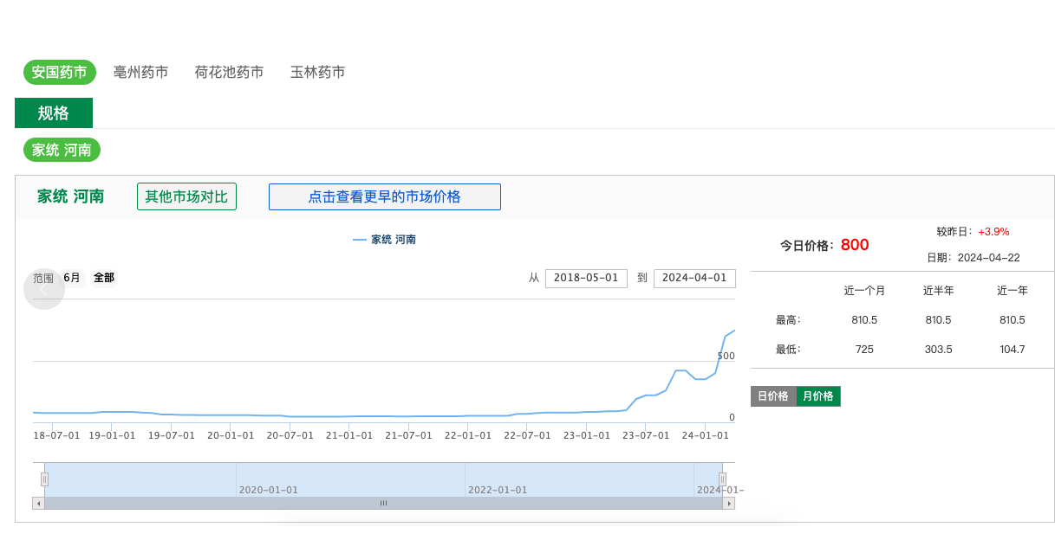Open the 荷花池药市 market tab
The height and width of the screenshot is (540, 1055).
coord(229,72)
